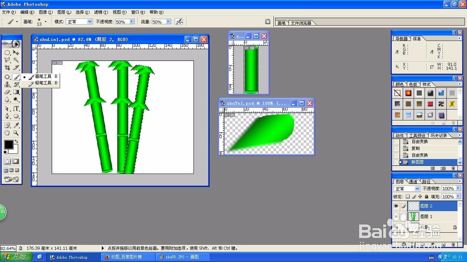Viewport: 467px width, 262px height.
Task: Switch to the 通道 tab
Action: [x=413, y=181]
